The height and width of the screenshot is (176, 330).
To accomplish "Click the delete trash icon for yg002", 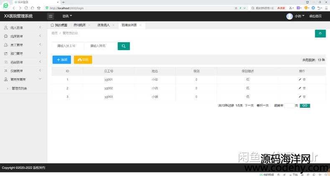I will coord(305,88).
